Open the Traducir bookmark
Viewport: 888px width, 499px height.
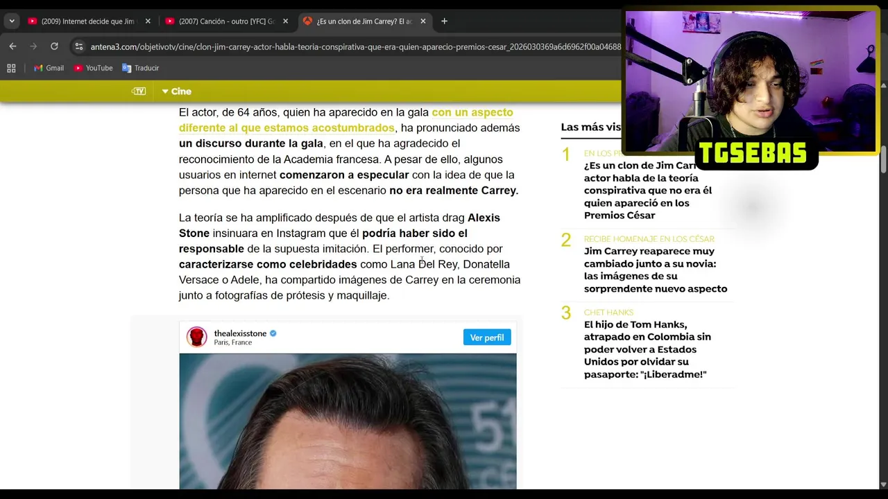tap(141, 68)
